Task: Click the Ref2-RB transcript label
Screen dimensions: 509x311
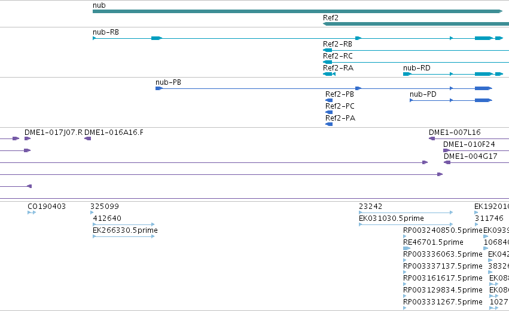Action: coord(337,44)
